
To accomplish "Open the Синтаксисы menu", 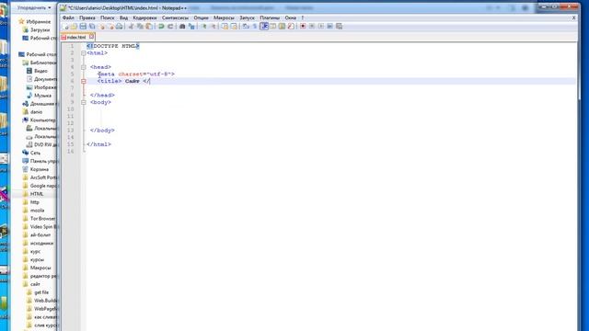I will click(x=175, y=17).
